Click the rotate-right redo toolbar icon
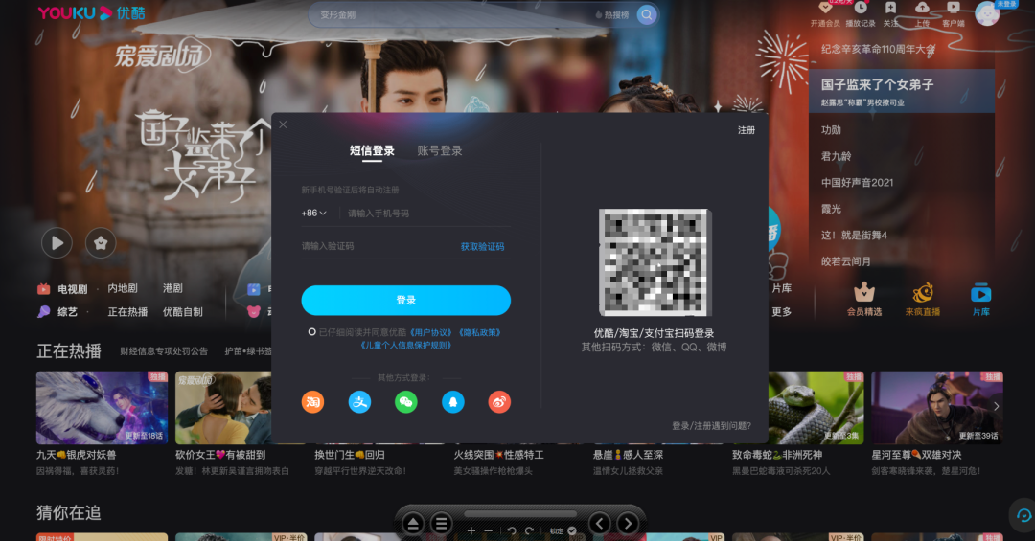1035x541 pixels. (x=529, y=530)
